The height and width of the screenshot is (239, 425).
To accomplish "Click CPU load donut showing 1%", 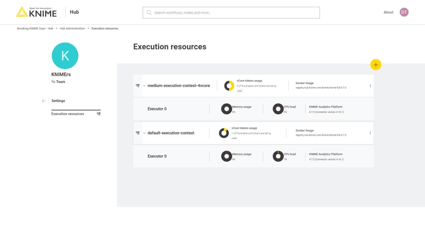I will [278, 156].
